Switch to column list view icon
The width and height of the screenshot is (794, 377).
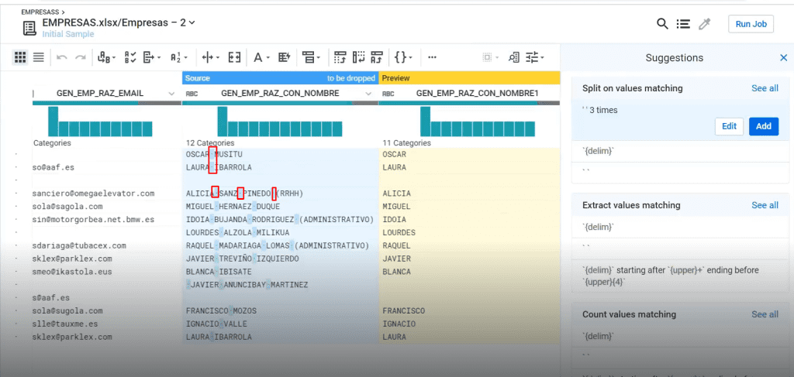(x=39, y=57)
